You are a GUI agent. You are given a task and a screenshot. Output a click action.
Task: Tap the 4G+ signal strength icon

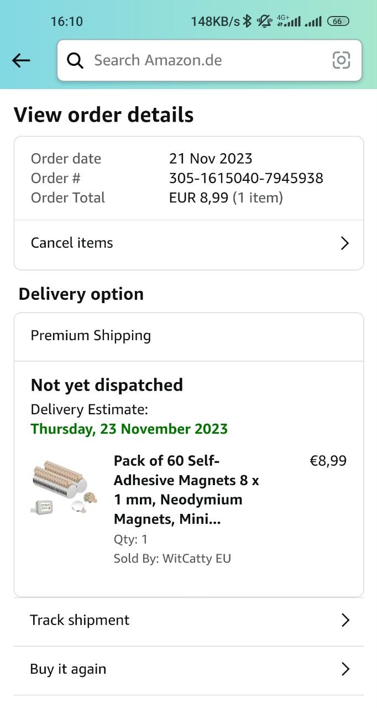coord(289,21)
